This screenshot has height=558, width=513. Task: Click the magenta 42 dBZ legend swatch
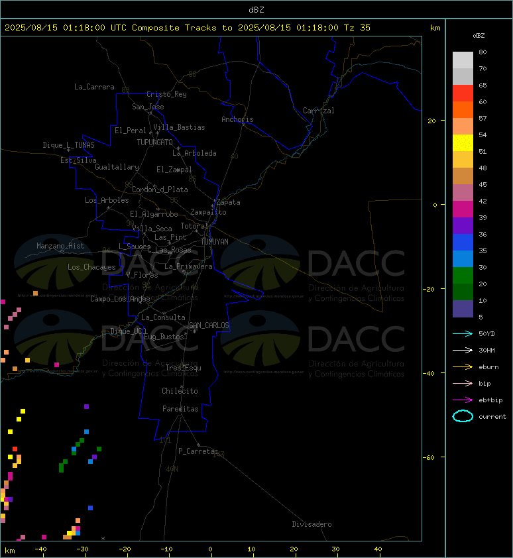[x=463, y=209]
